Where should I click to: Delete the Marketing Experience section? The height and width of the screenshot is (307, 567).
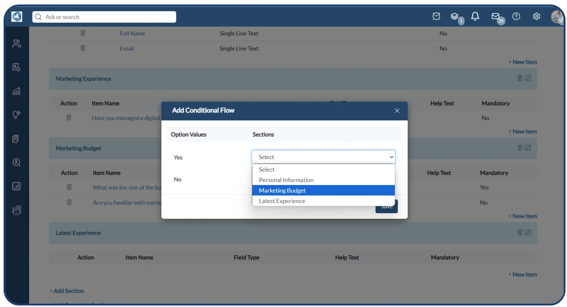pyautogui.click(x=520, y=78)
